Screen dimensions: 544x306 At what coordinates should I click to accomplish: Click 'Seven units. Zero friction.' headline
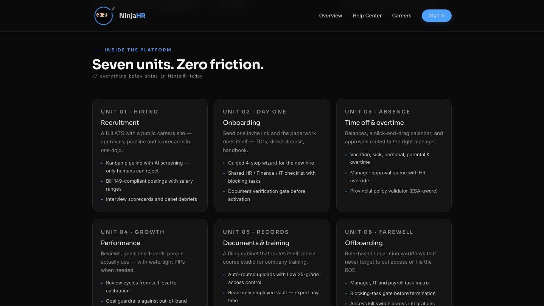click(x=178, y=65)
